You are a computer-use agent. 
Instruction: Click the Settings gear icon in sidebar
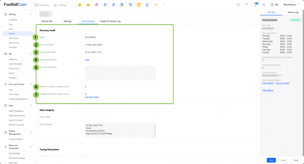click(6, 15)
